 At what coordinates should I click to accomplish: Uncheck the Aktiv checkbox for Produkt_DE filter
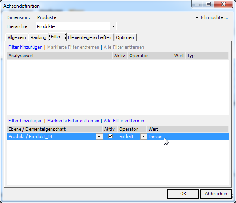point(111,136)
